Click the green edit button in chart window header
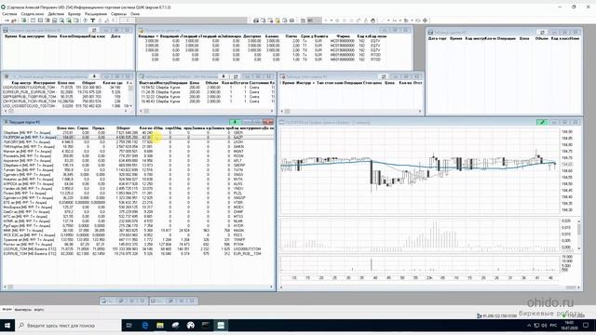 click(x=542, y=122)
